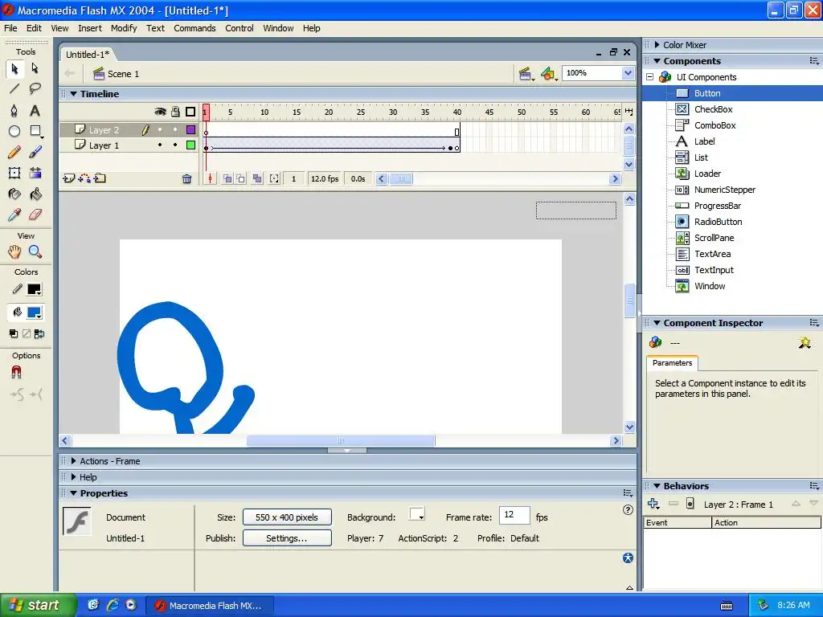Select the Arrow selection tool
The width and height of the screenshot is (823, 617).
[14, 69]
